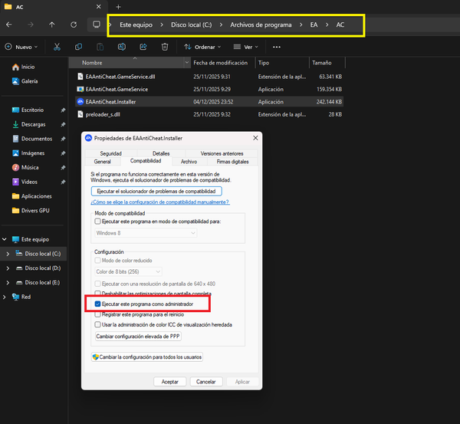Image resolution: width=460 pixels, height=424 pixels.
Task: Click the Delete trash icon in toolbar
Action: click(165, 47)
